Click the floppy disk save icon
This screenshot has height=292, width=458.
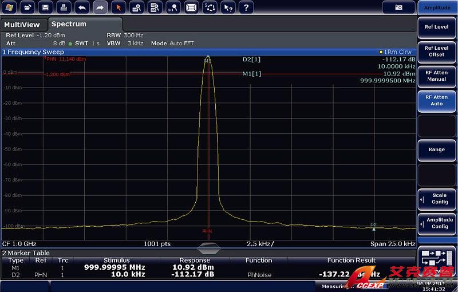click(x=46, y=7)
